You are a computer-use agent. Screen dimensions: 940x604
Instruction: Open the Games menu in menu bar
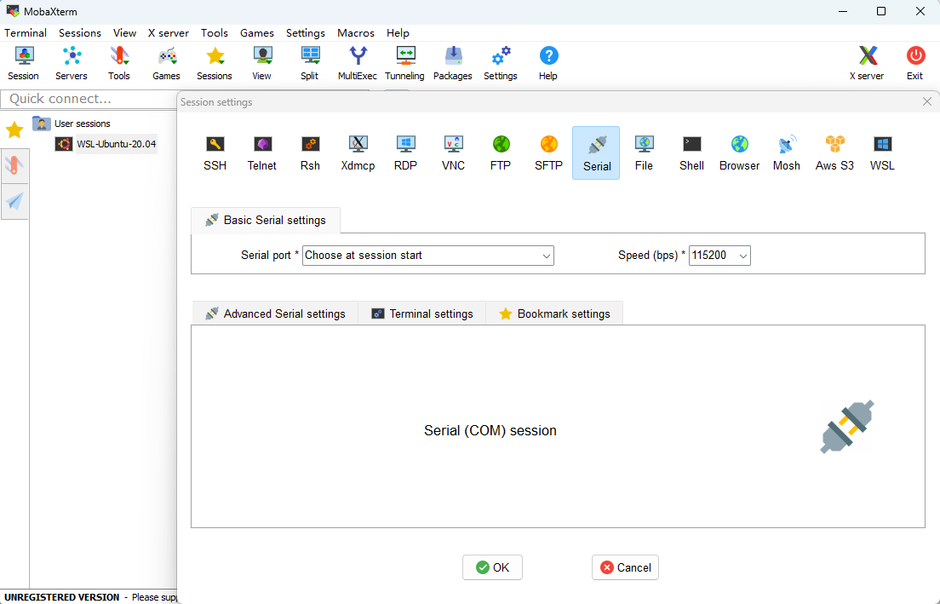click(257, 33)
